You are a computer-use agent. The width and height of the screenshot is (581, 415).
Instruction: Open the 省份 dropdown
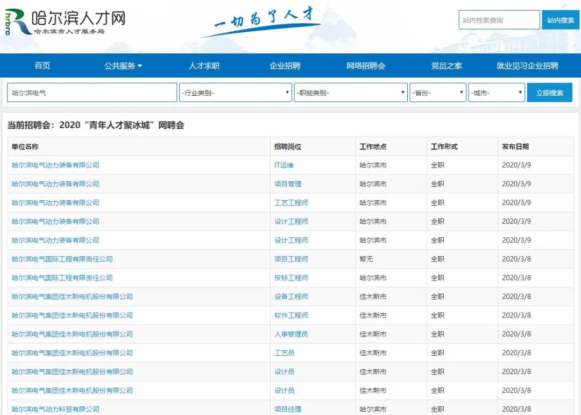pyautogui.click(x=437, y=93)
